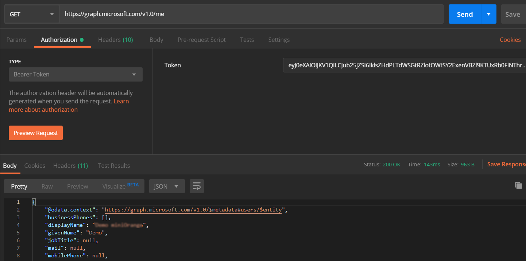The width and height of the screenshot is (526, 261).
Task: Select the Authorization tab
Action: click(x=62, y=40)
